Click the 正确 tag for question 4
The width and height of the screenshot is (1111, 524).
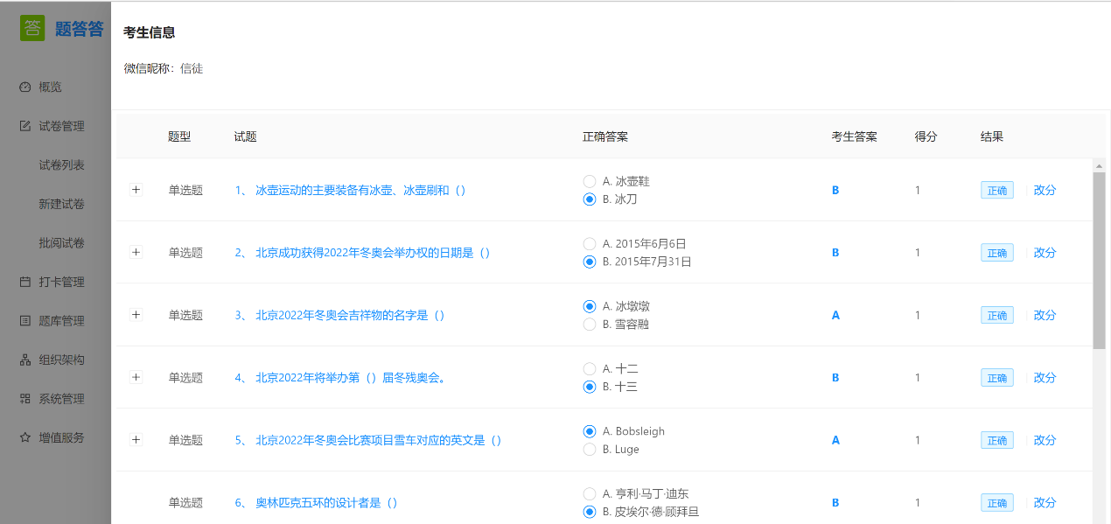click(996, 378)
